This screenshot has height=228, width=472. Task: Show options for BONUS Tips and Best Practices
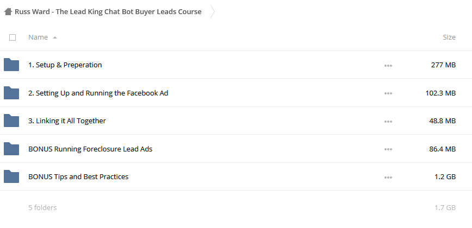pyautogui.click(x=388, y=177)
